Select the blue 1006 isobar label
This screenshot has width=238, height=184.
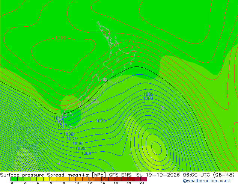click(78, 143)
